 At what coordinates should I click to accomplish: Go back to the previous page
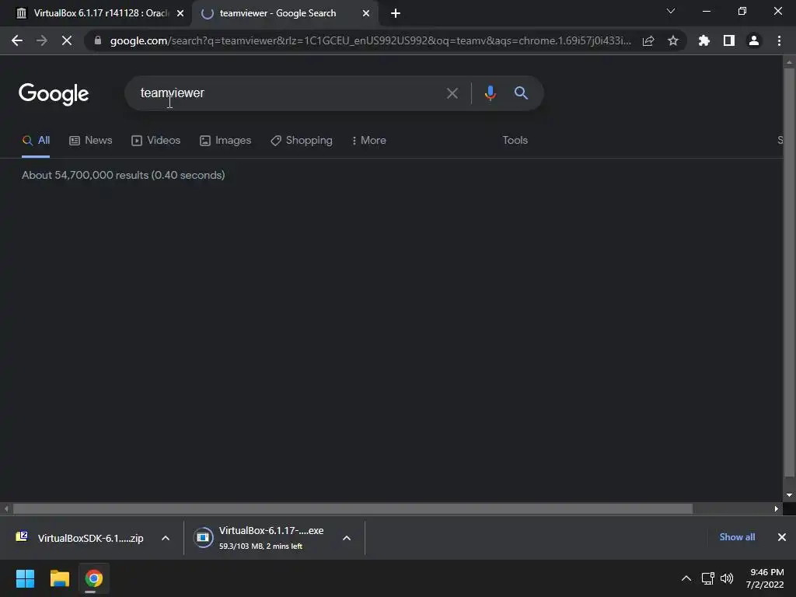(x=17, y=40)
